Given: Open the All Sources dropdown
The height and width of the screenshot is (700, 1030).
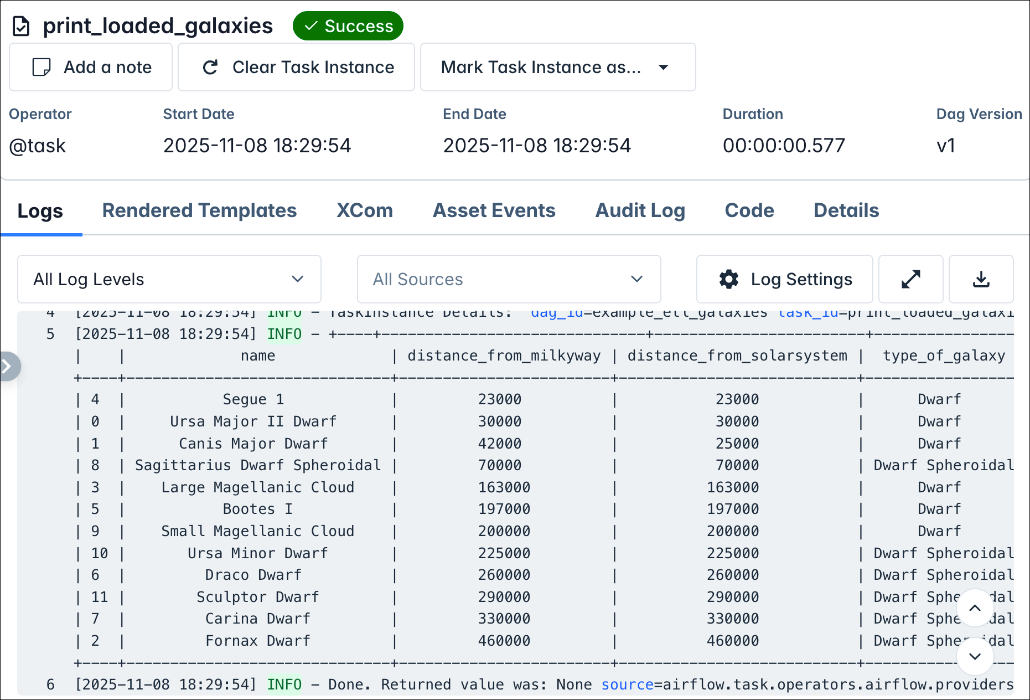Looking at the screenshot, I should (508, 279).
